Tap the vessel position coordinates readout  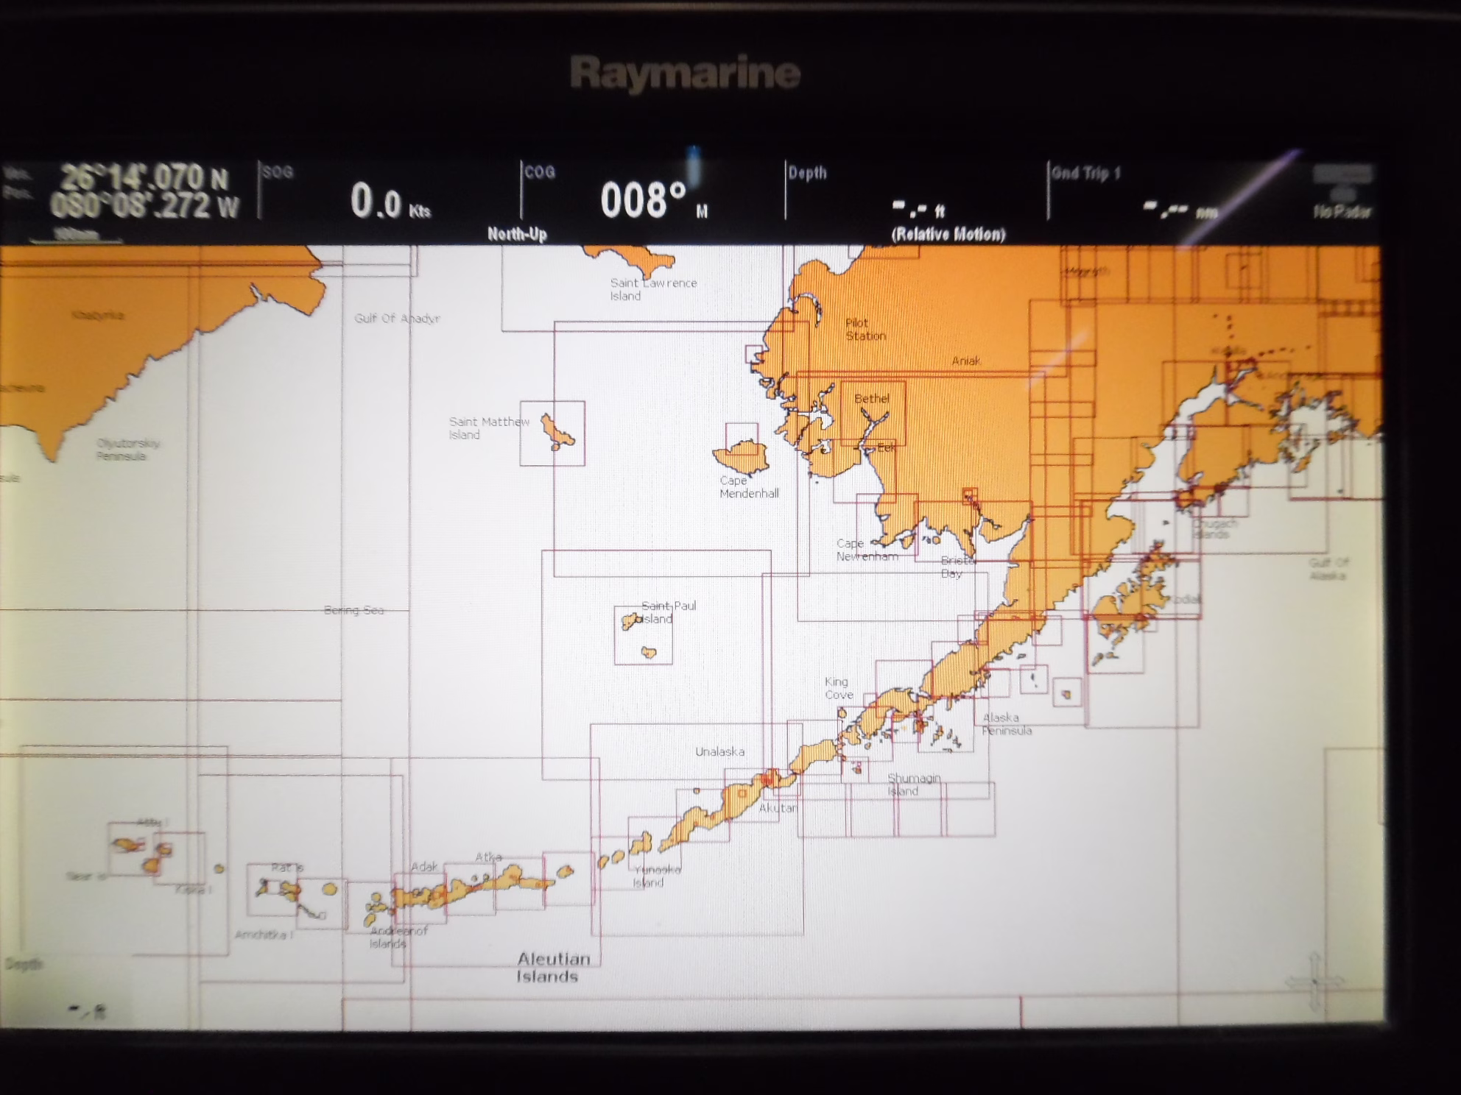(143, 191)
